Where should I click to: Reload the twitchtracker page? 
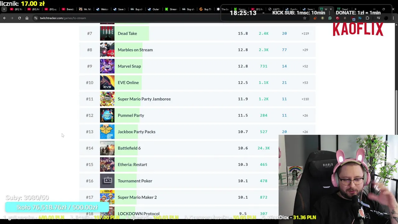(19, 18)
